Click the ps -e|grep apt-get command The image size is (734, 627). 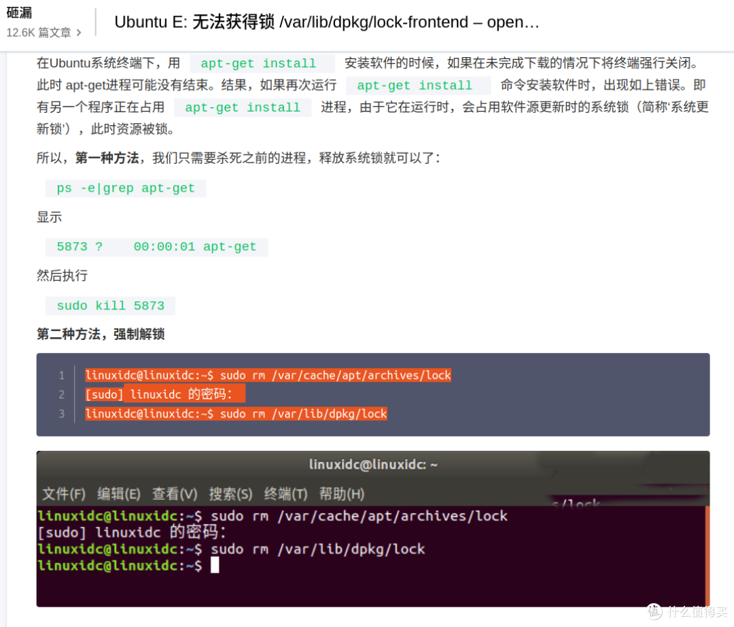[126, 188]
